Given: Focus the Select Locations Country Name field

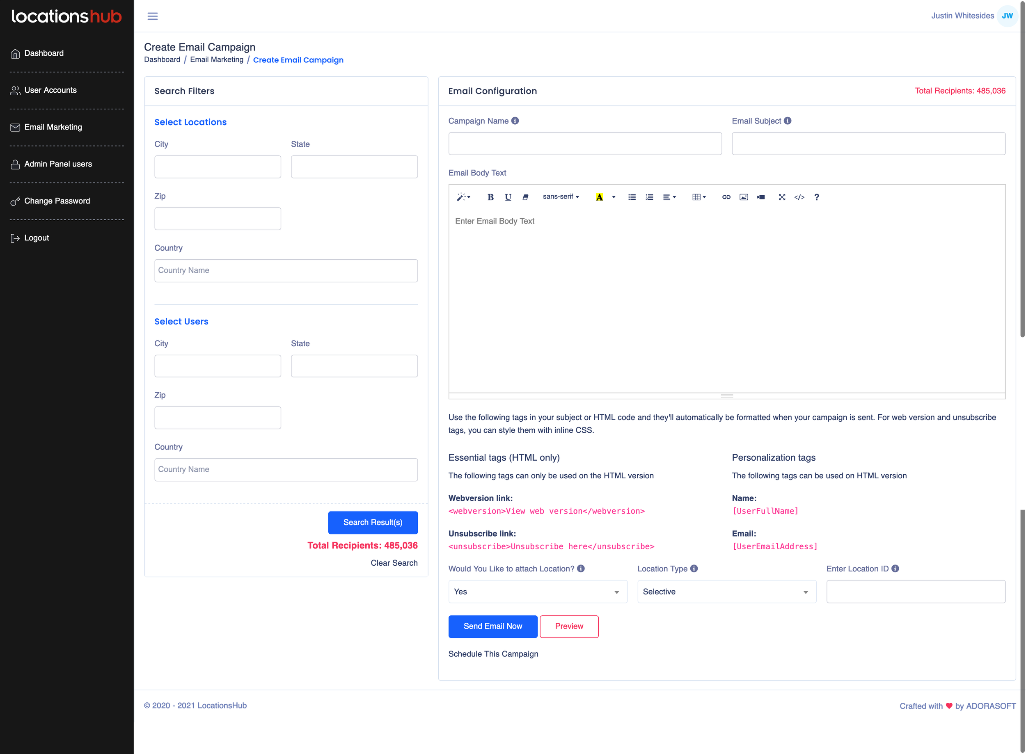Looking at the screenshot, I should pos(286,271).
